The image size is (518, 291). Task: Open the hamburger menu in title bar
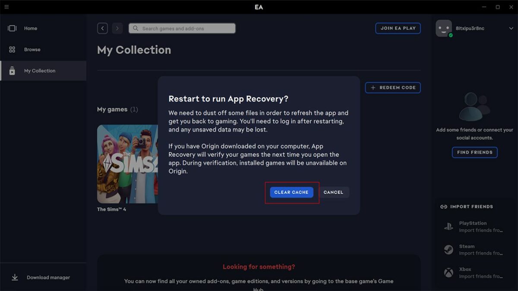6,7
